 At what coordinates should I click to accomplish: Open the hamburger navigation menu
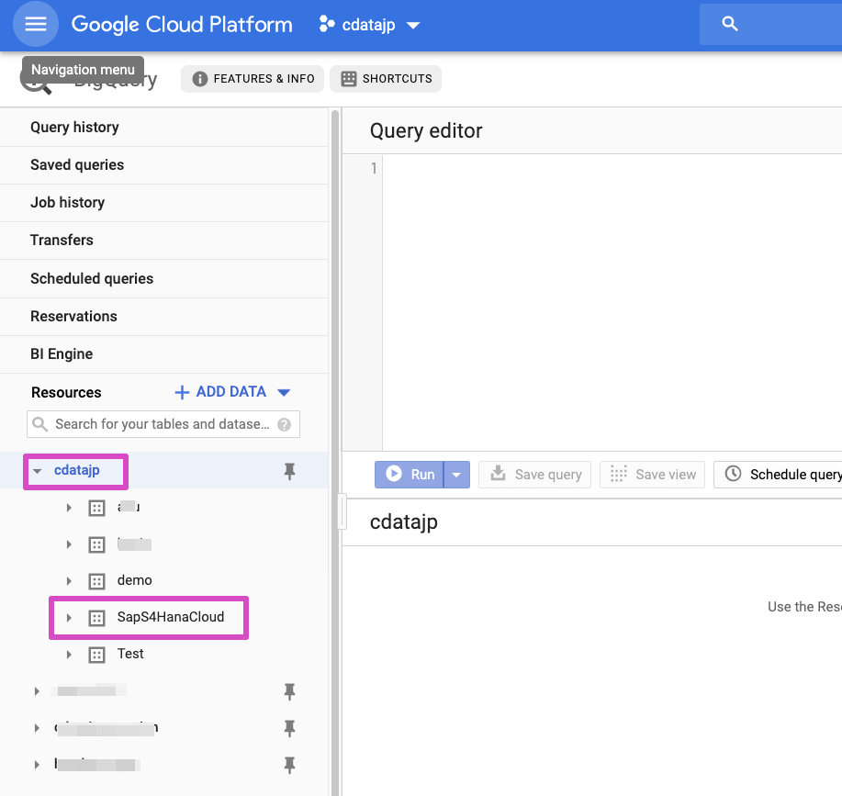point(36,25)
